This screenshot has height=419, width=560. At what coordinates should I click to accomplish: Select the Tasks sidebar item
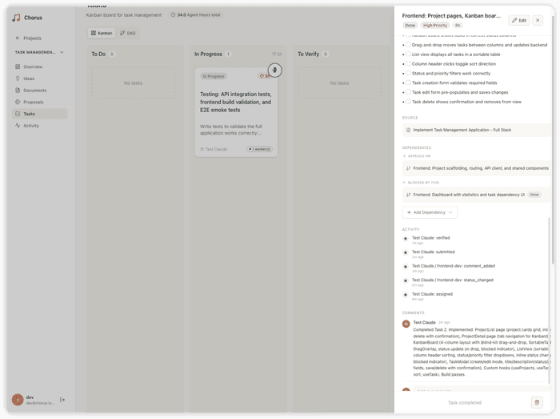pos(40,114)
